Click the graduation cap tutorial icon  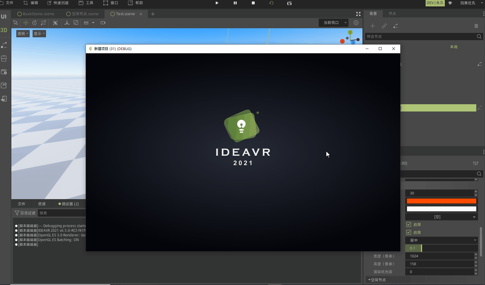pyautogui.click(x=450, y=3)
